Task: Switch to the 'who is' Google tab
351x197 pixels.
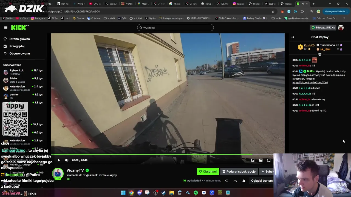Action: 175,4
